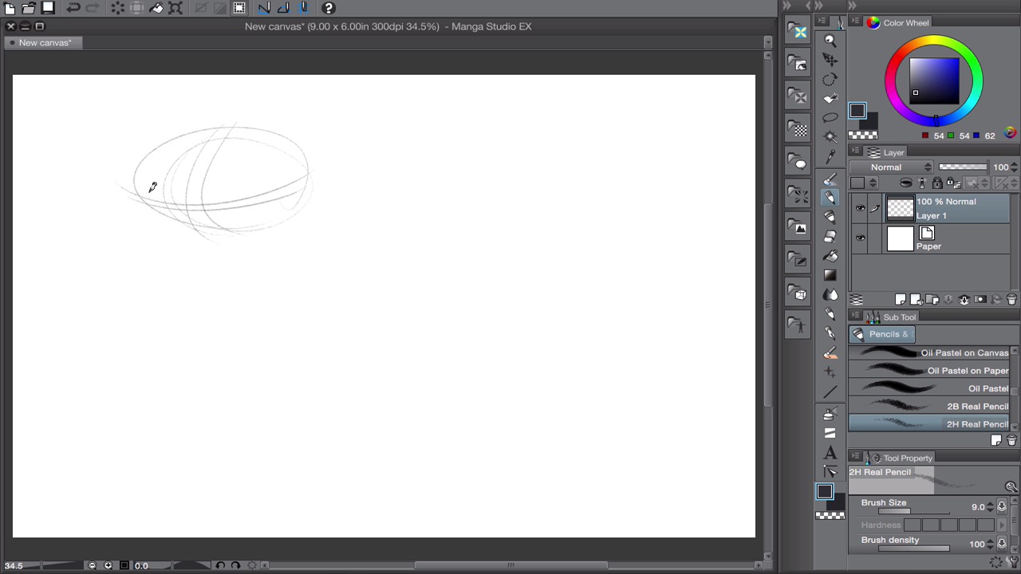Toggle snap to special ruler icon
Viewport: 1021px width, 574px height.
283,8
